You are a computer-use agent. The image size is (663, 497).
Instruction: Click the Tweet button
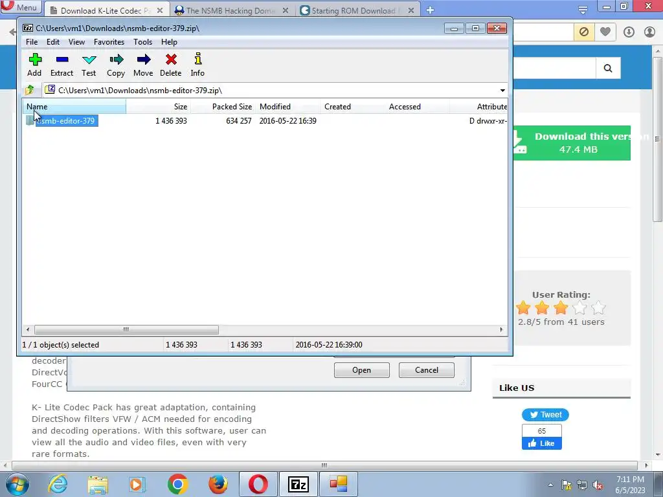(545, 415)
